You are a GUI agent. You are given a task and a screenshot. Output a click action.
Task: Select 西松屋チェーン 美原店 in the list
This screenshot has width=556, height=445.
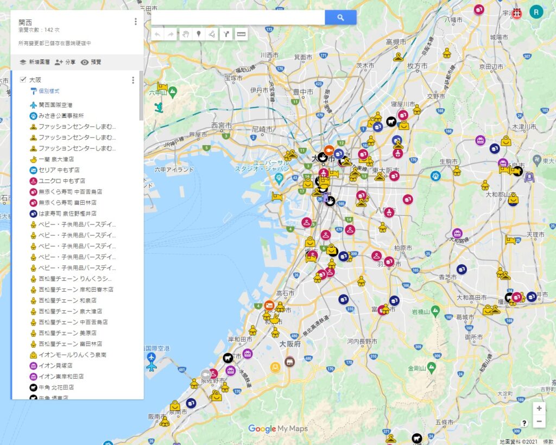tap(68, 333)
